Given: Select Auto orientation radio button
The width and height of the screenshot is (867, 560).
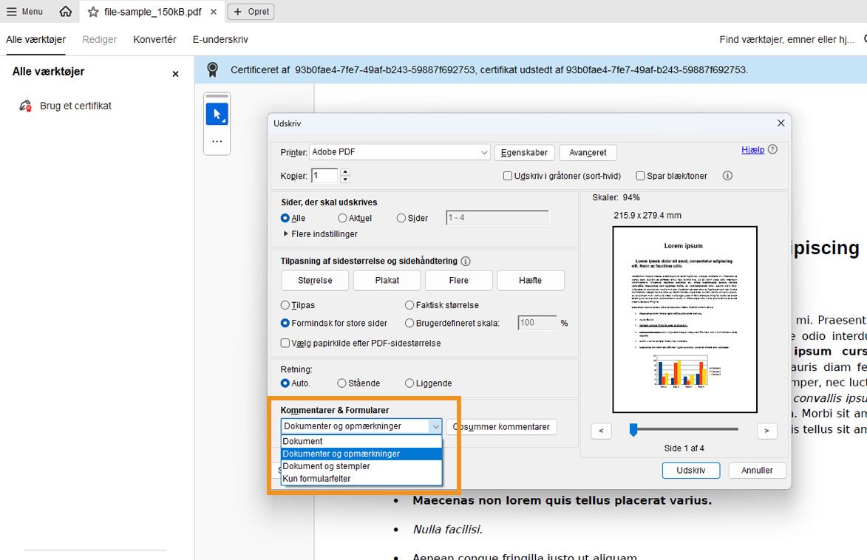Looking at the screenshot, I should coord(285,383).
